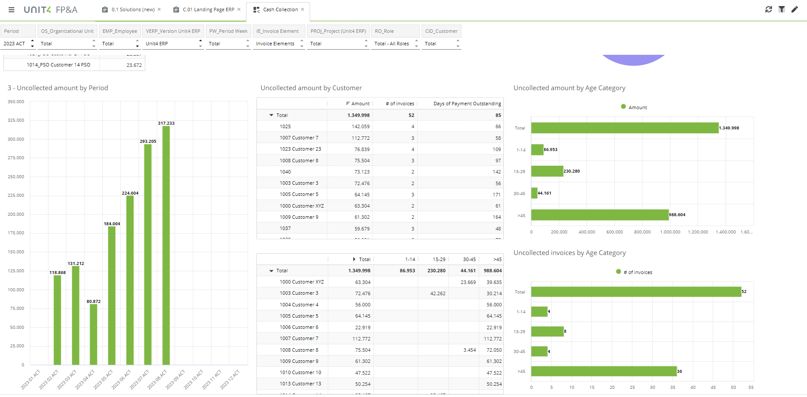
Task: Switch to the 0.1 Solutions (new) tab
Action: click(132, 9)
